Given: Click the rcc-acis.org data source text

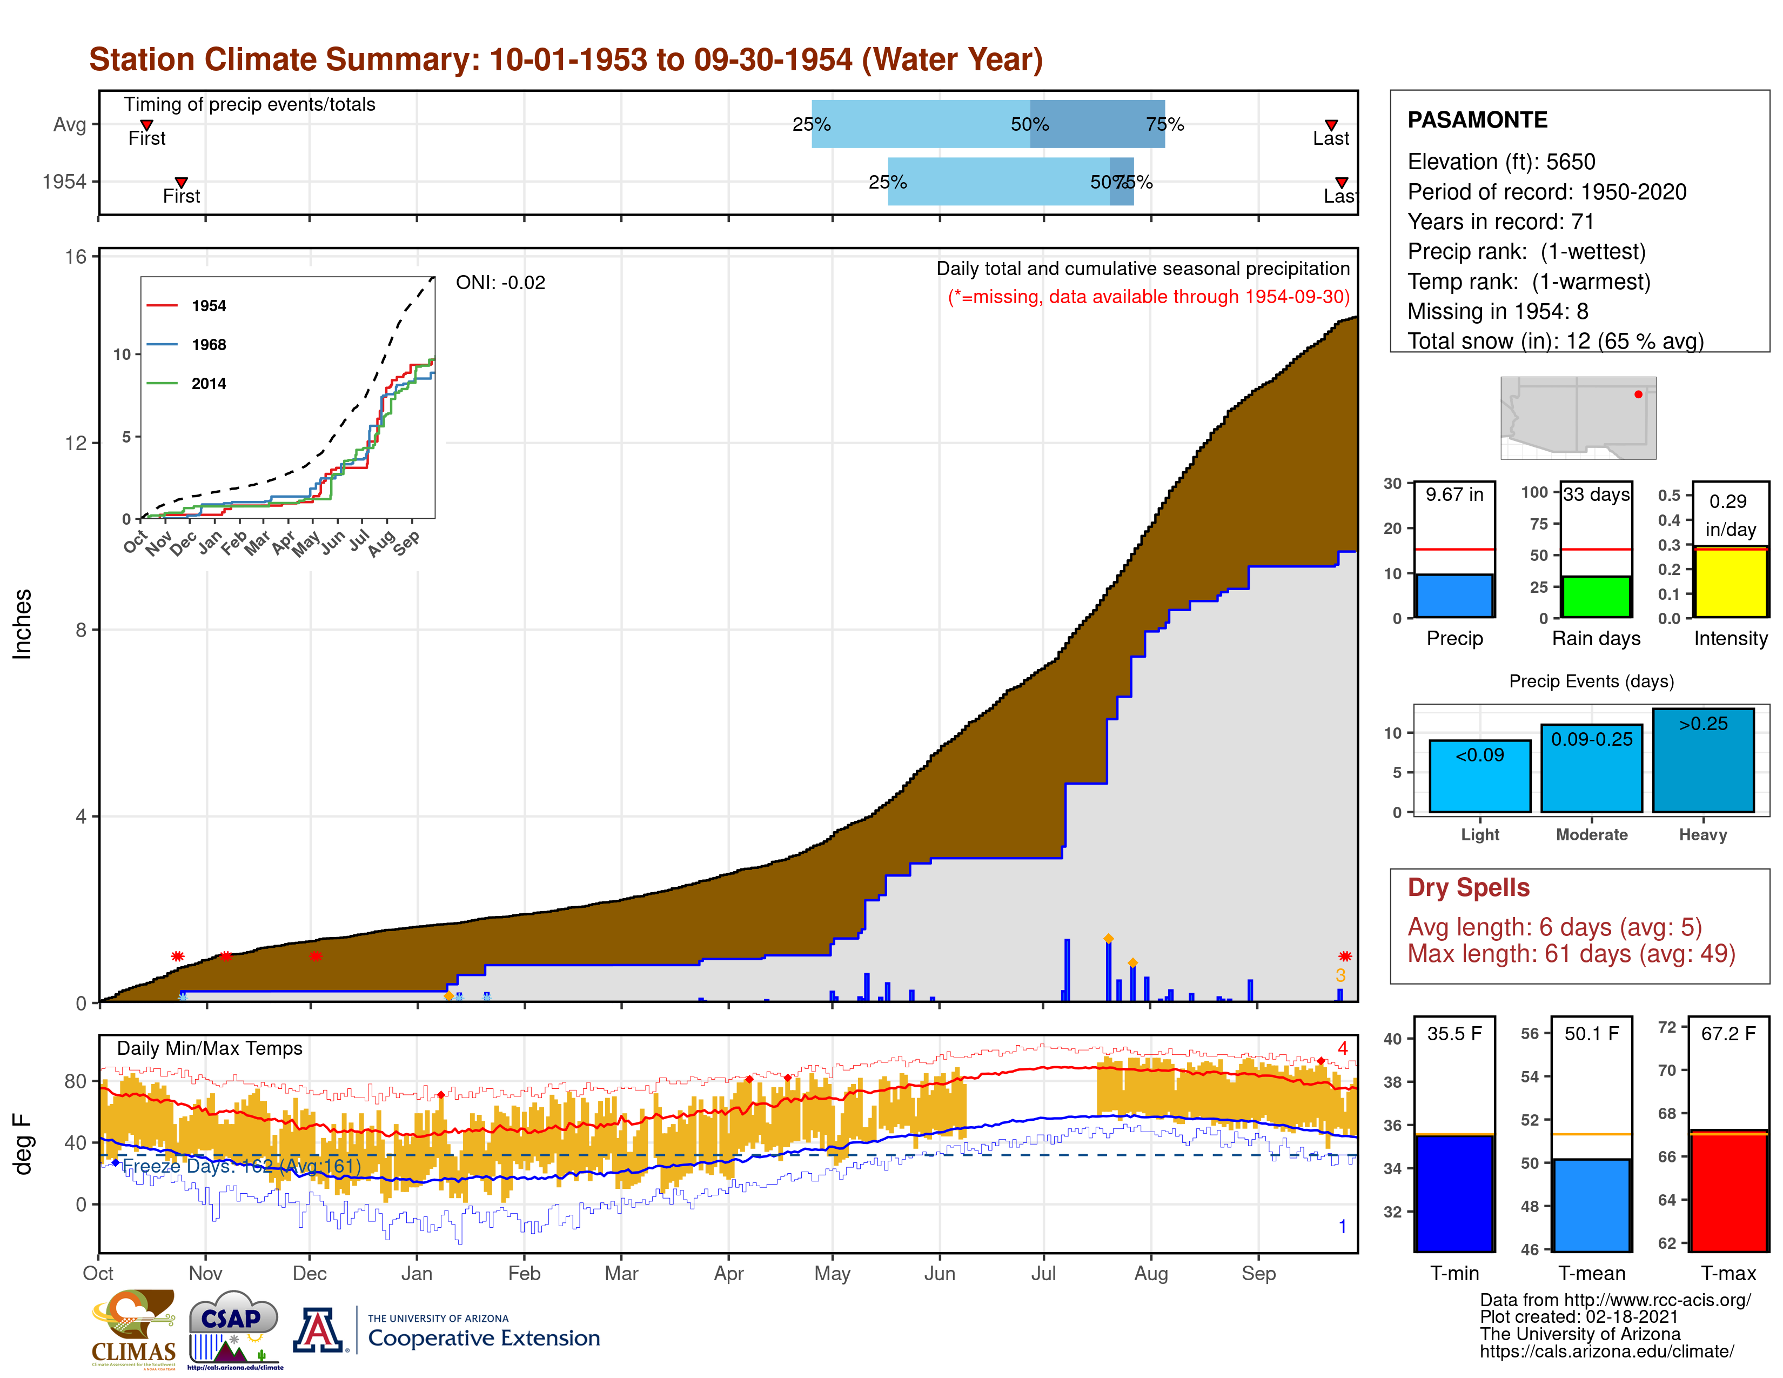Looking at the screenshot, I should [x=1615, y=1300].
